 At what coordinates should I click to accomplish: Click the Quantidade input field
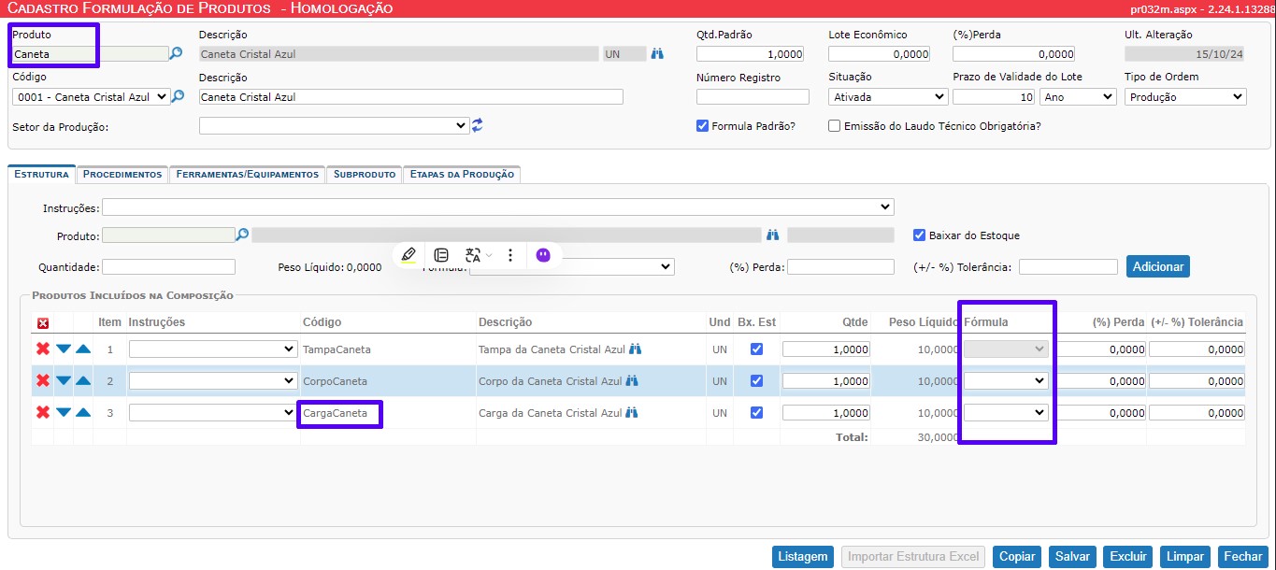point(168,267)
